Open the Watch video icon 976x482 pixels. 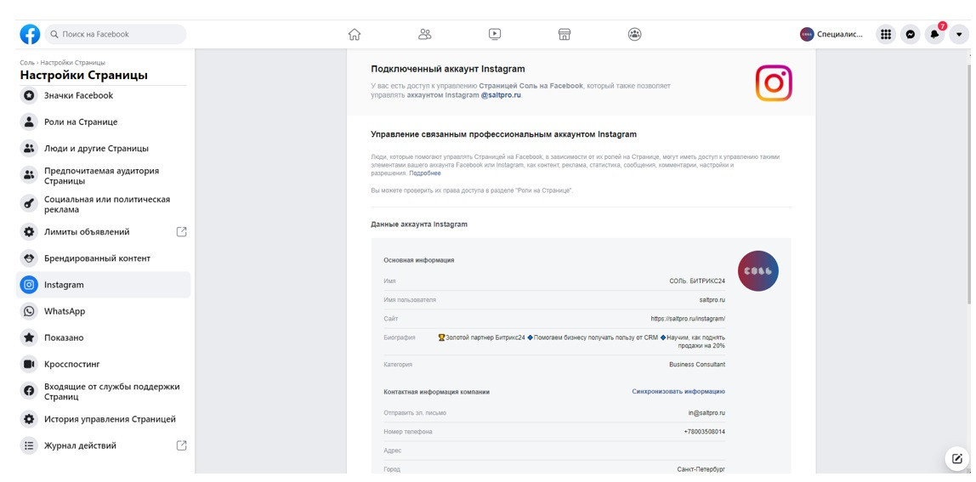coord(495,34)
